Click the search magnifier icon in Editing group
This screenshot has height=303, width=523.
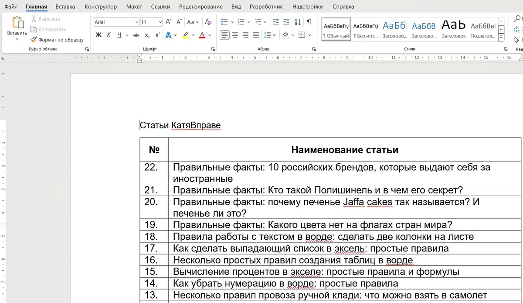click(517, 19)
